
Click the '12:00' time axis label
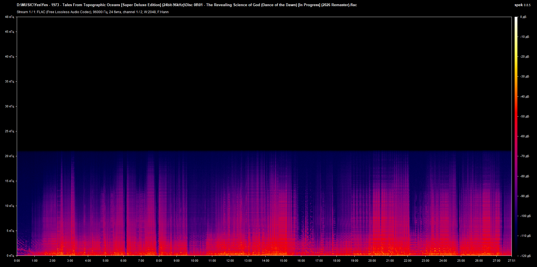230,261
